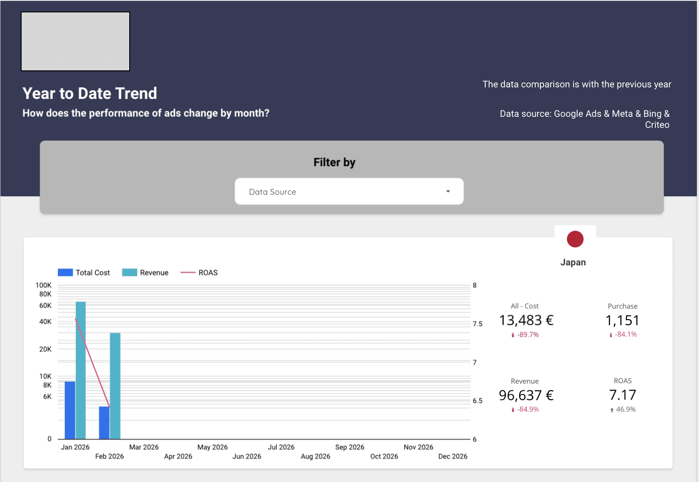Select the January 2026 Total Cost bar
Image resolution: width=699 pixels, height=482 pixels.
point(70,410)
